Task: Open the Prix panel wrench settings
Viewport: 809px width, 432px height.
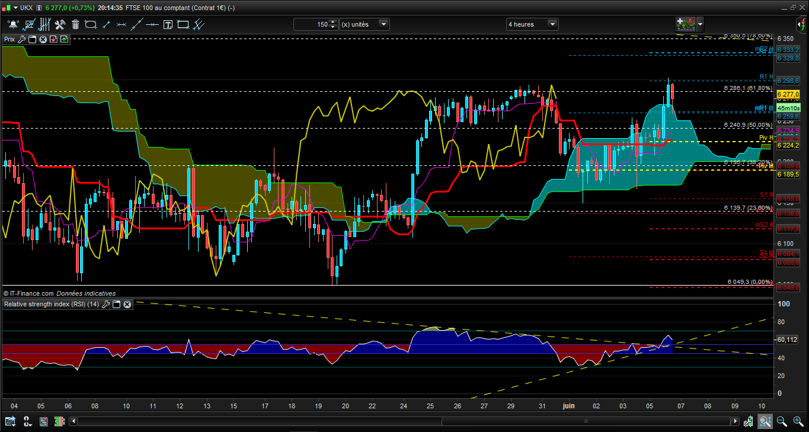Action: (x=22, y=39)
